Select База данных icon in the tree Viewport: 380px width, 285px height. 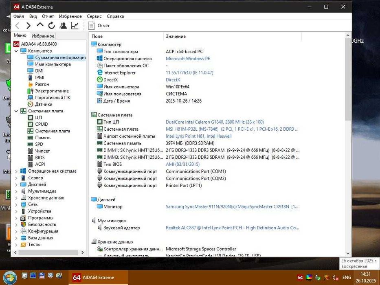pyautogui.click(x=23, y=238)
